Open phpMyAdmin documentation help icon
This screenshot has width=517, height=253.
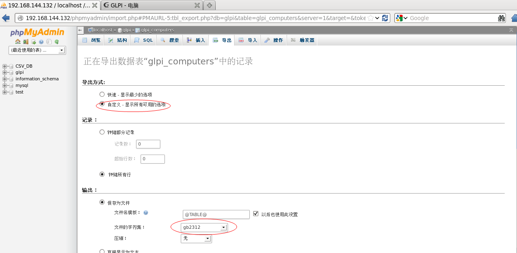(x=41, y=42)
